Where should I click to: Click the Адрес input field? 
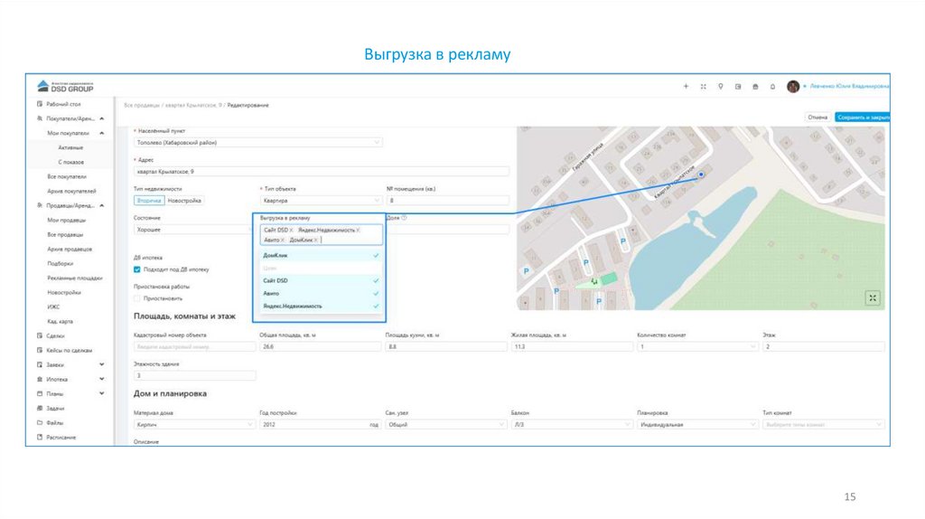(321, 171)
